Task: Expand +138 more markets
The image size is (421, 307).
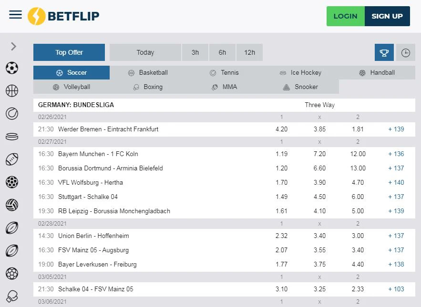Action: pyautogui.click(x=396, y=264)
